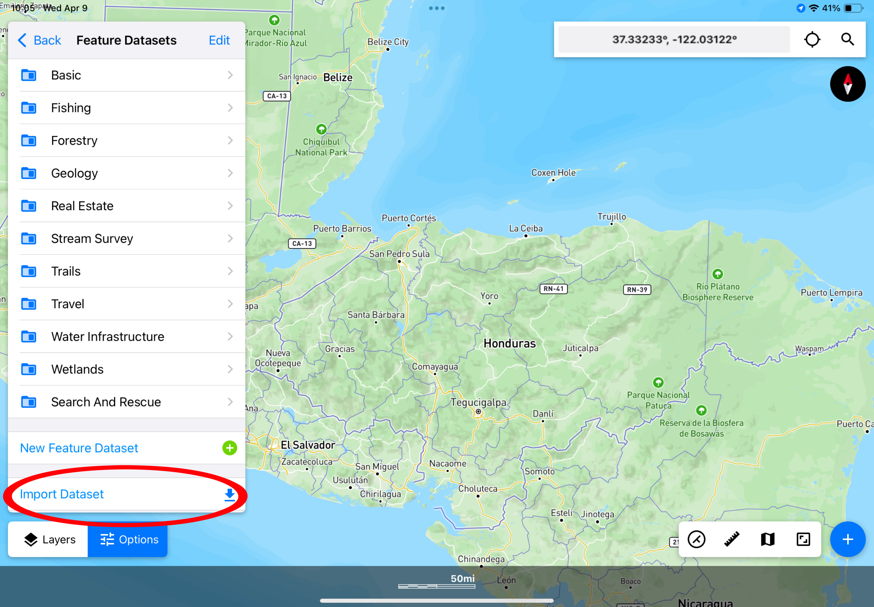Expand Fishing dataset chevron
The height and width of the screenshot is (607, 874).
(x=230, y=108)
